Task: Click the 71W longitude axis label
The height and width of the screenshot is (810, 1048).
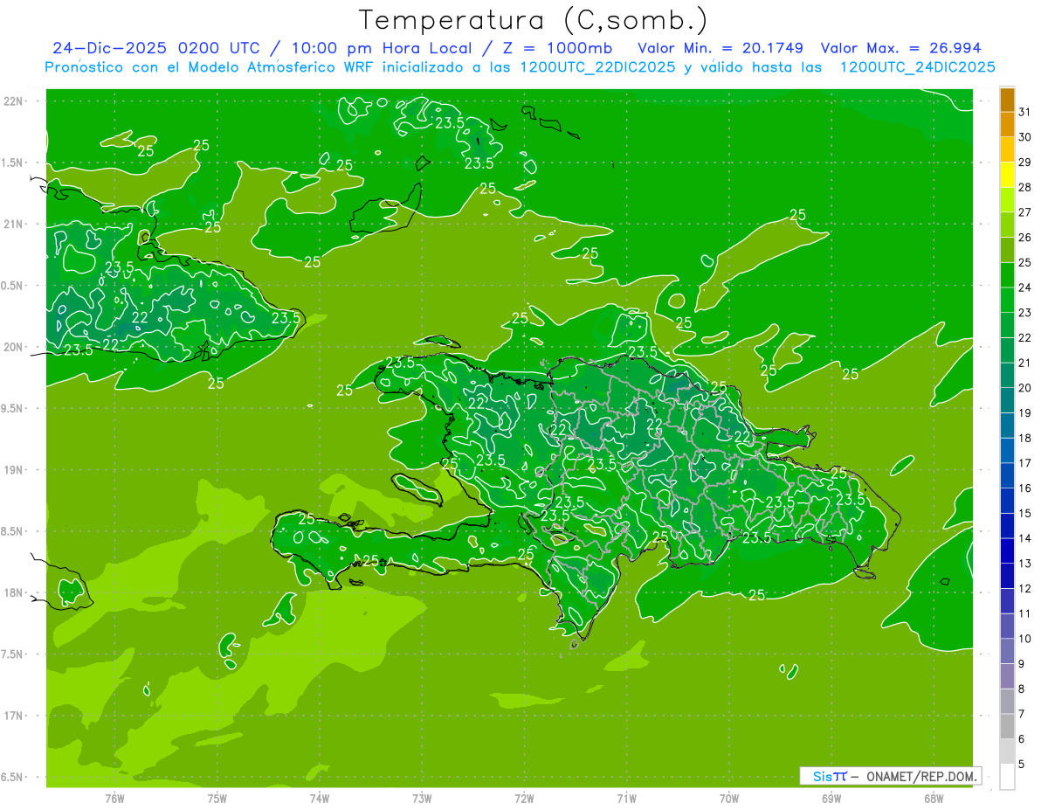Action: (x=626, y=799)
